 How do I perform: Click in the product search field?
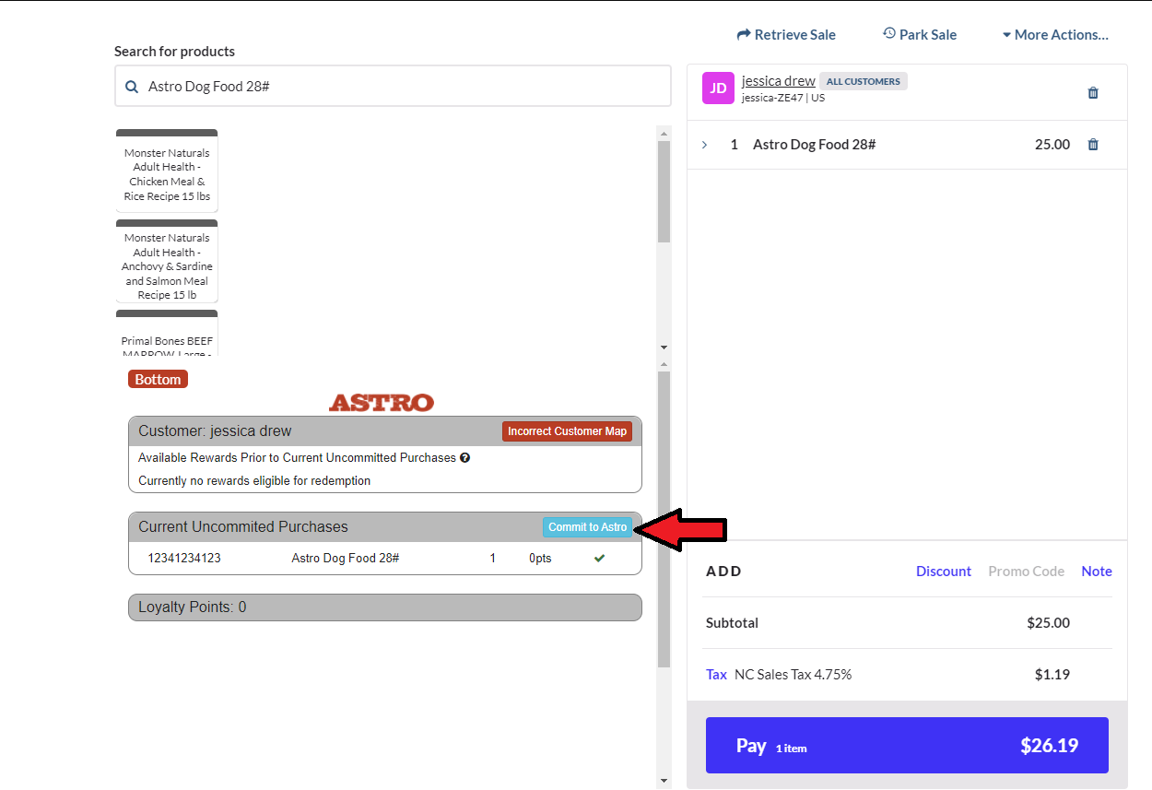click(406, 87)
